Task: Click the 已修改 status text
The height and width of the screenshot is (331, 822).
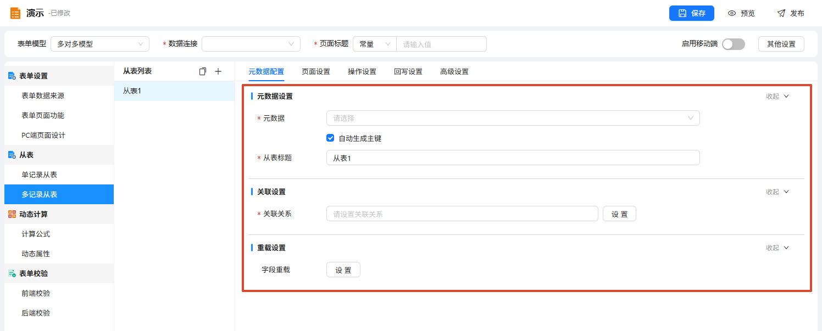Action: tap(59, 13)
